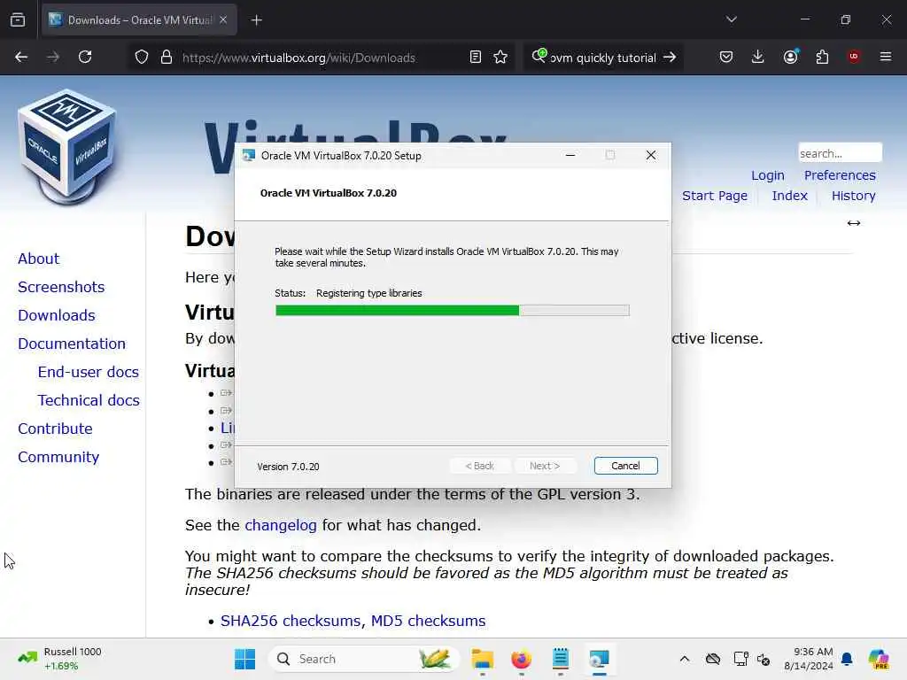The height and width of the screenshot is (680, 907).
Task: Click the Setup dialog title bar icon
Action: 249,155
